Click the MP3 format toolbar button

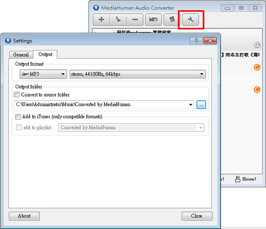click(x=153, y=19)
